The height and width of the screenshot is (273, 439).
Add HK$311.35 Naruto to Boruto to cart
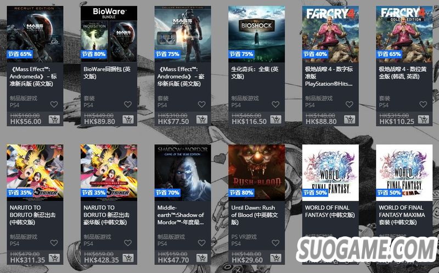point(54,258)
